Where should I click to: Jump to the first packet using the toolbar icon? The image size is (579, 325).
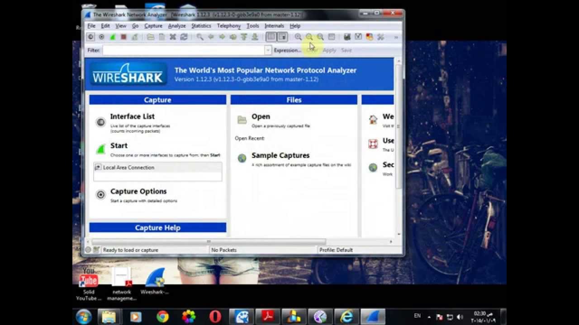[x=244, y=37]
